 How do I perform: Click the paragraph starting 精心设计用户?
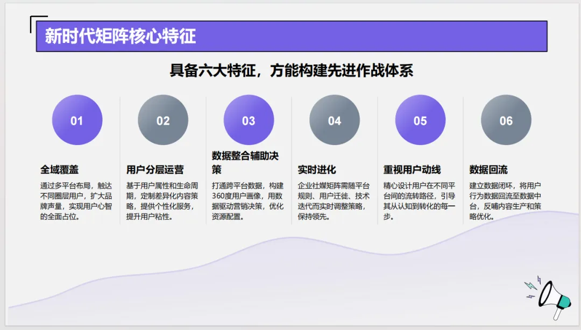point(419,201)
